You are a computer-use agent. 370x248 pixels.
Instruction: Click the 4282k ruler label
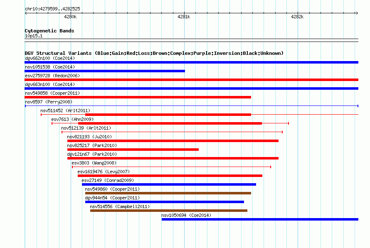click(297, 17)
